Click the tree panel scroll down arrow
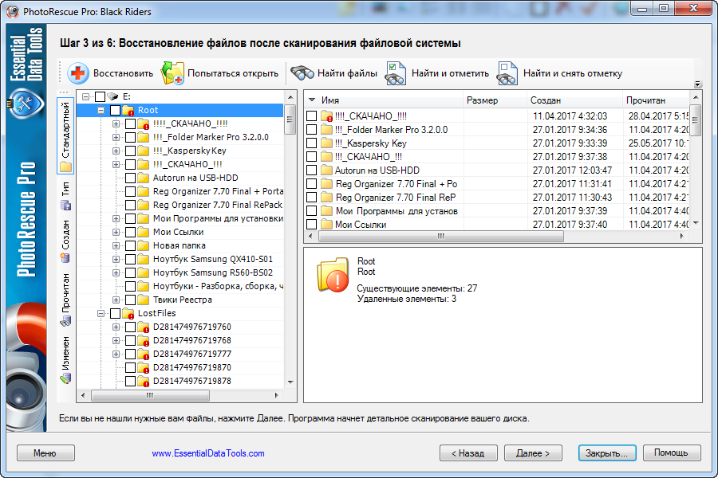Viewport: 718px width, 478px height. click(x=290, y=382)
